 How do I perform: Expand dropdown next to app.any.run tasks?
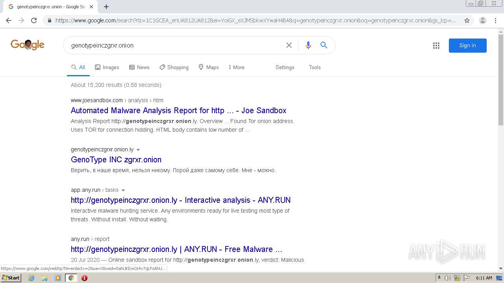(123, 190)
